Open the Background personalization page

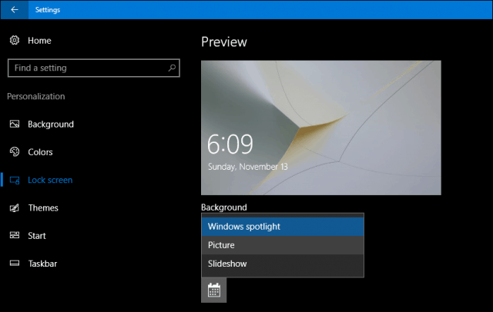51,124
